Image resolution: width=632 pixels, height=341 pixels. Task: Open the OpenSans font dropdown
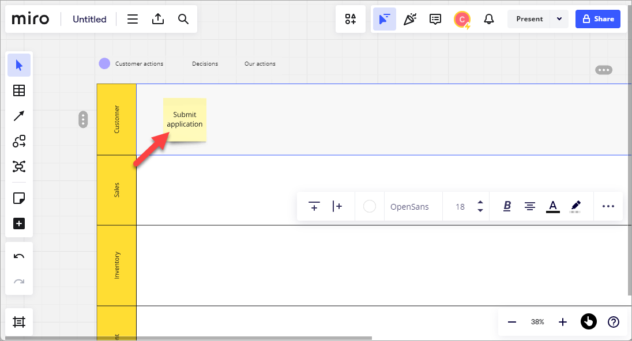(x=409, y=206)
